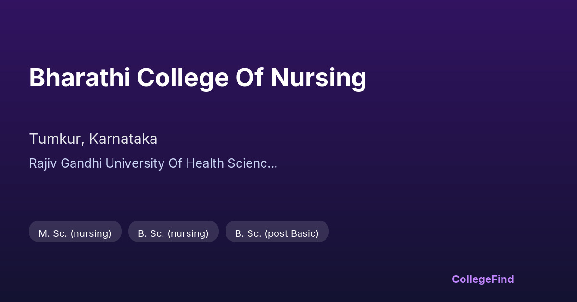
Task: Select the M. Sc. (nursing) course chip
Action: click(75, 233)
